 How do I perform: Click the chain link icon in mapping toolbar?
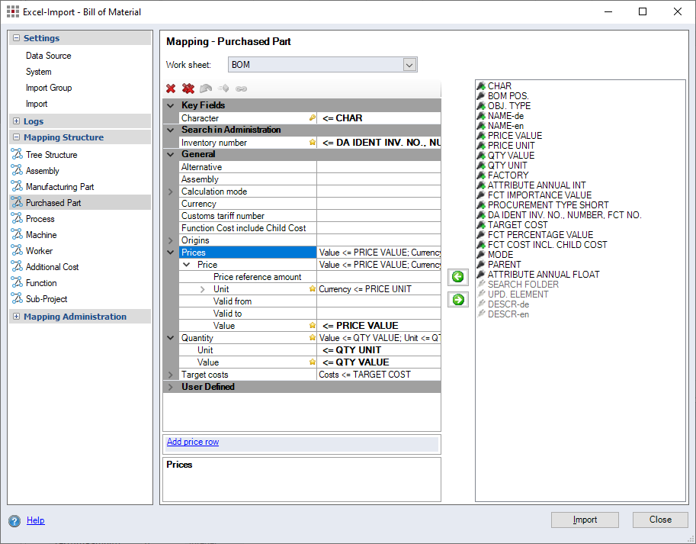241,89
